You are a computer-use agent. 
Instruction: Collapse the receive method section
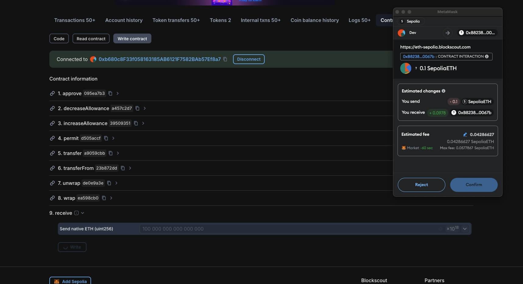(83, 213)
